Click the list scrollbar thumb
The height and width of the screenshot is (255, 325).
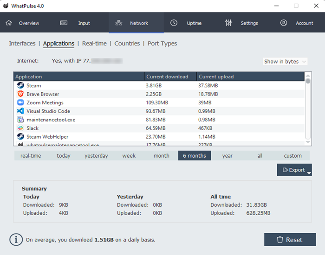point(308,81)
